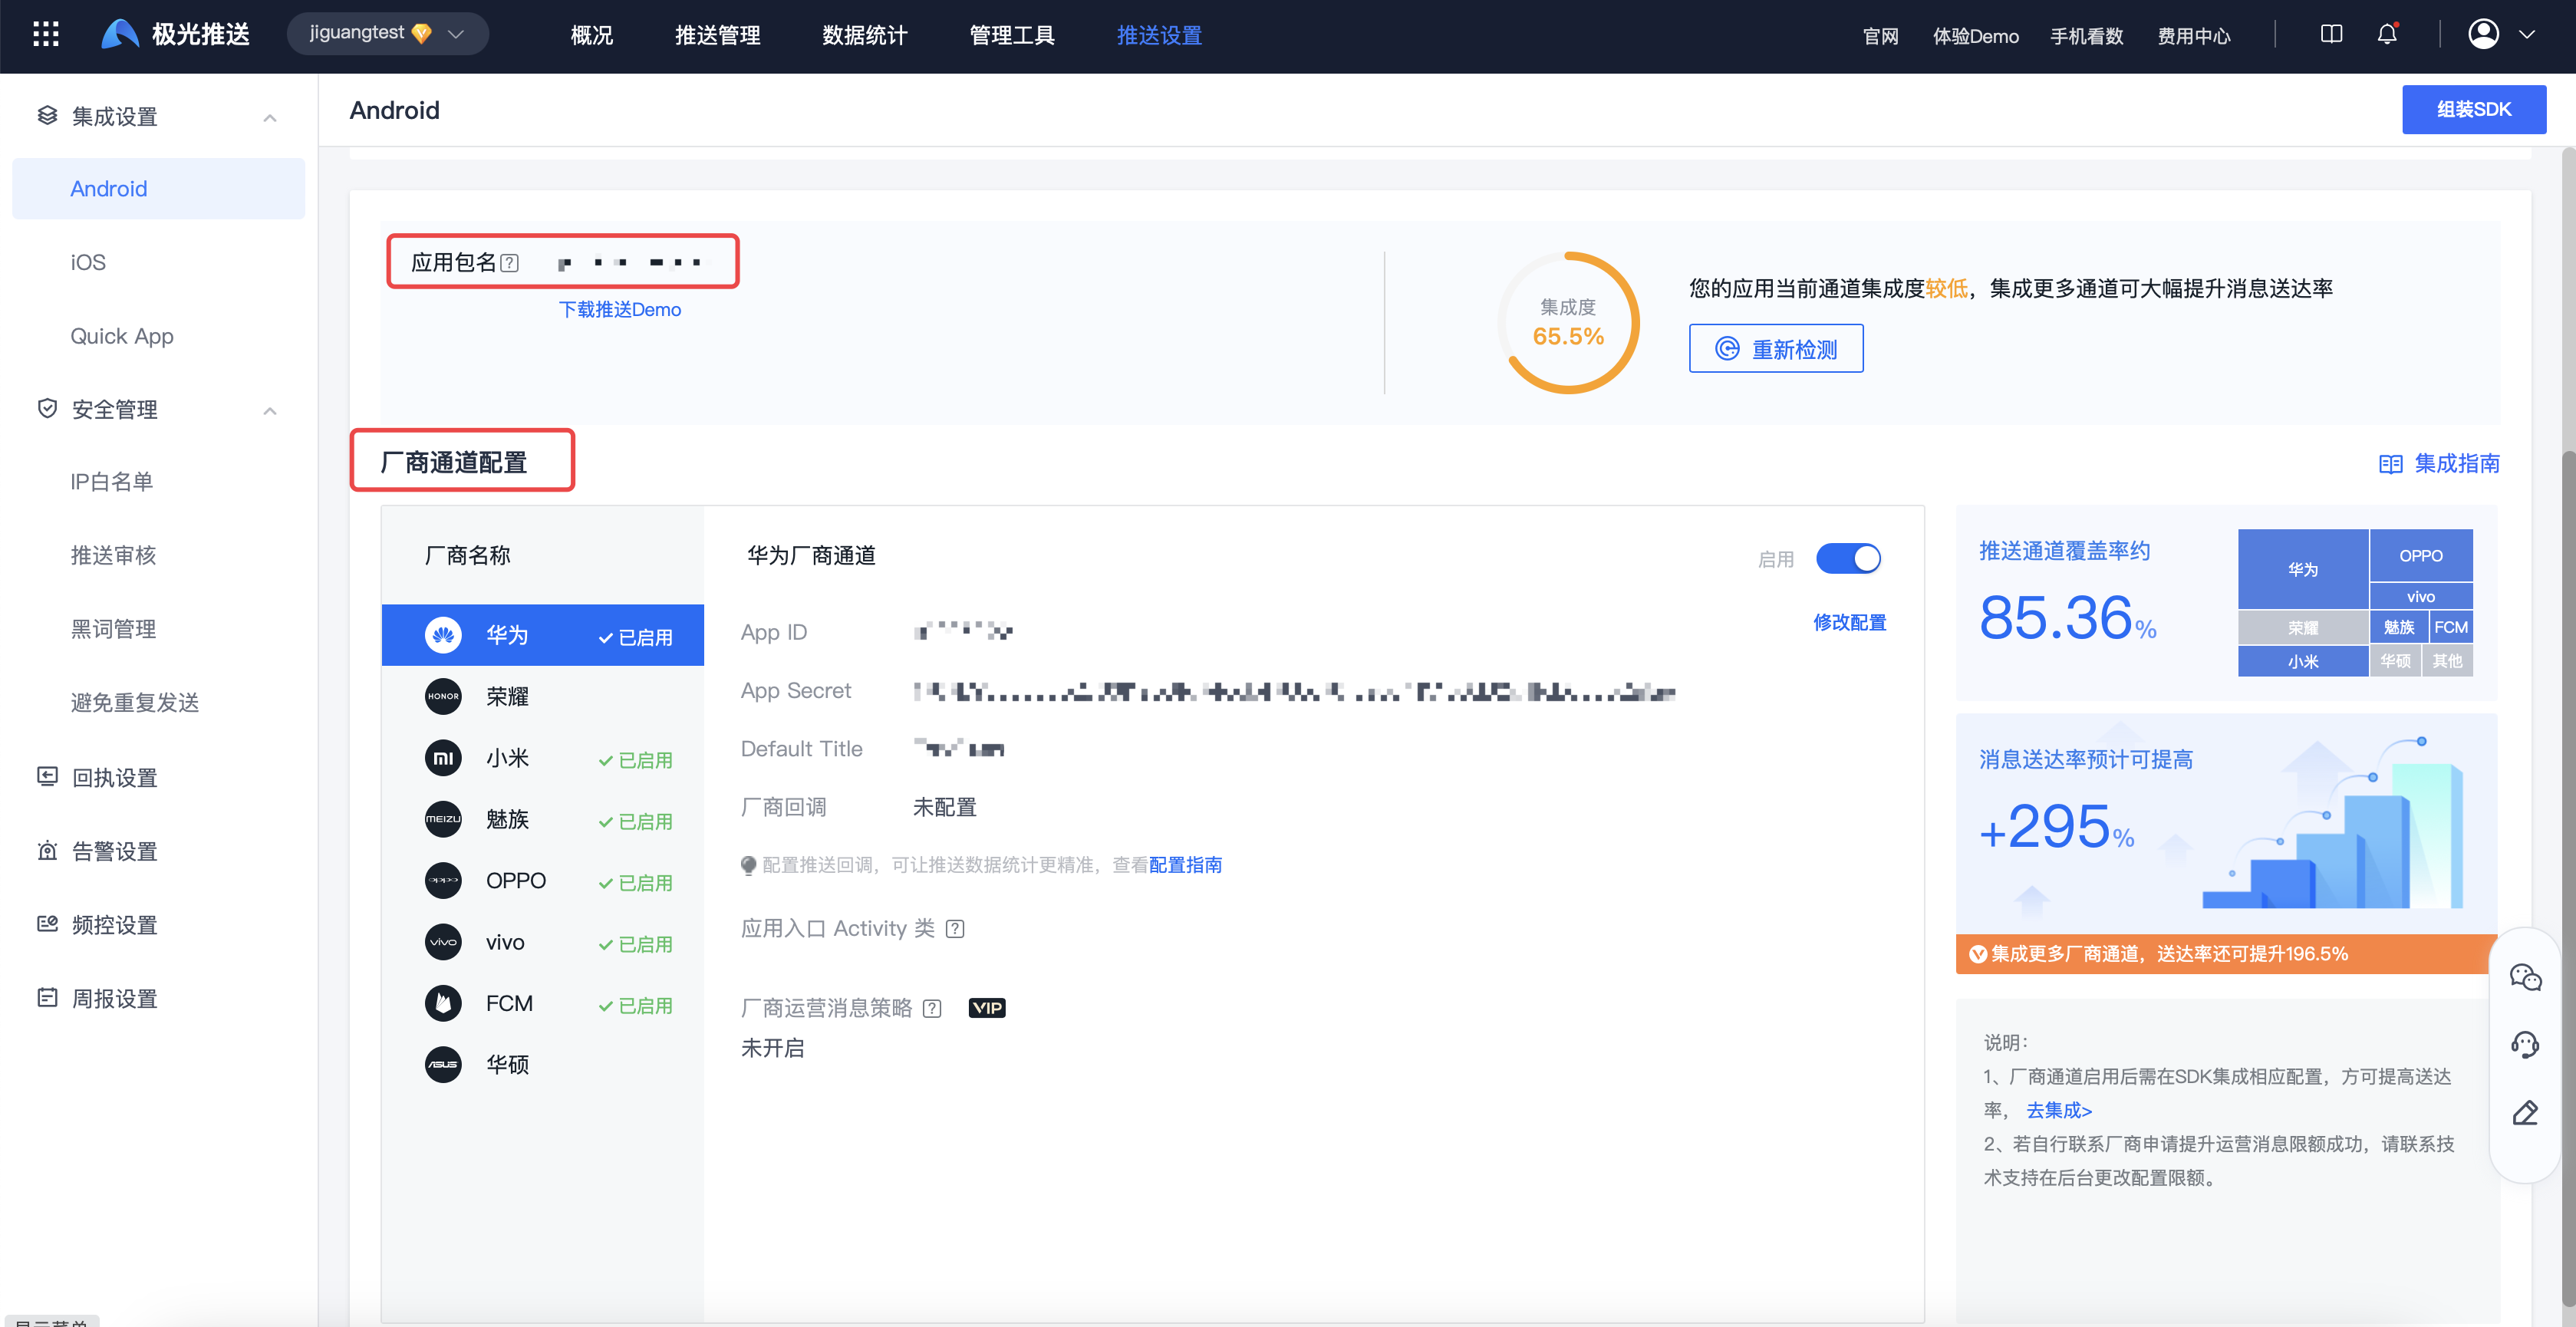The height and width of the screenshot is (1327, 2576).
Task: Open the 官网 link
Action: [1880, 36]
